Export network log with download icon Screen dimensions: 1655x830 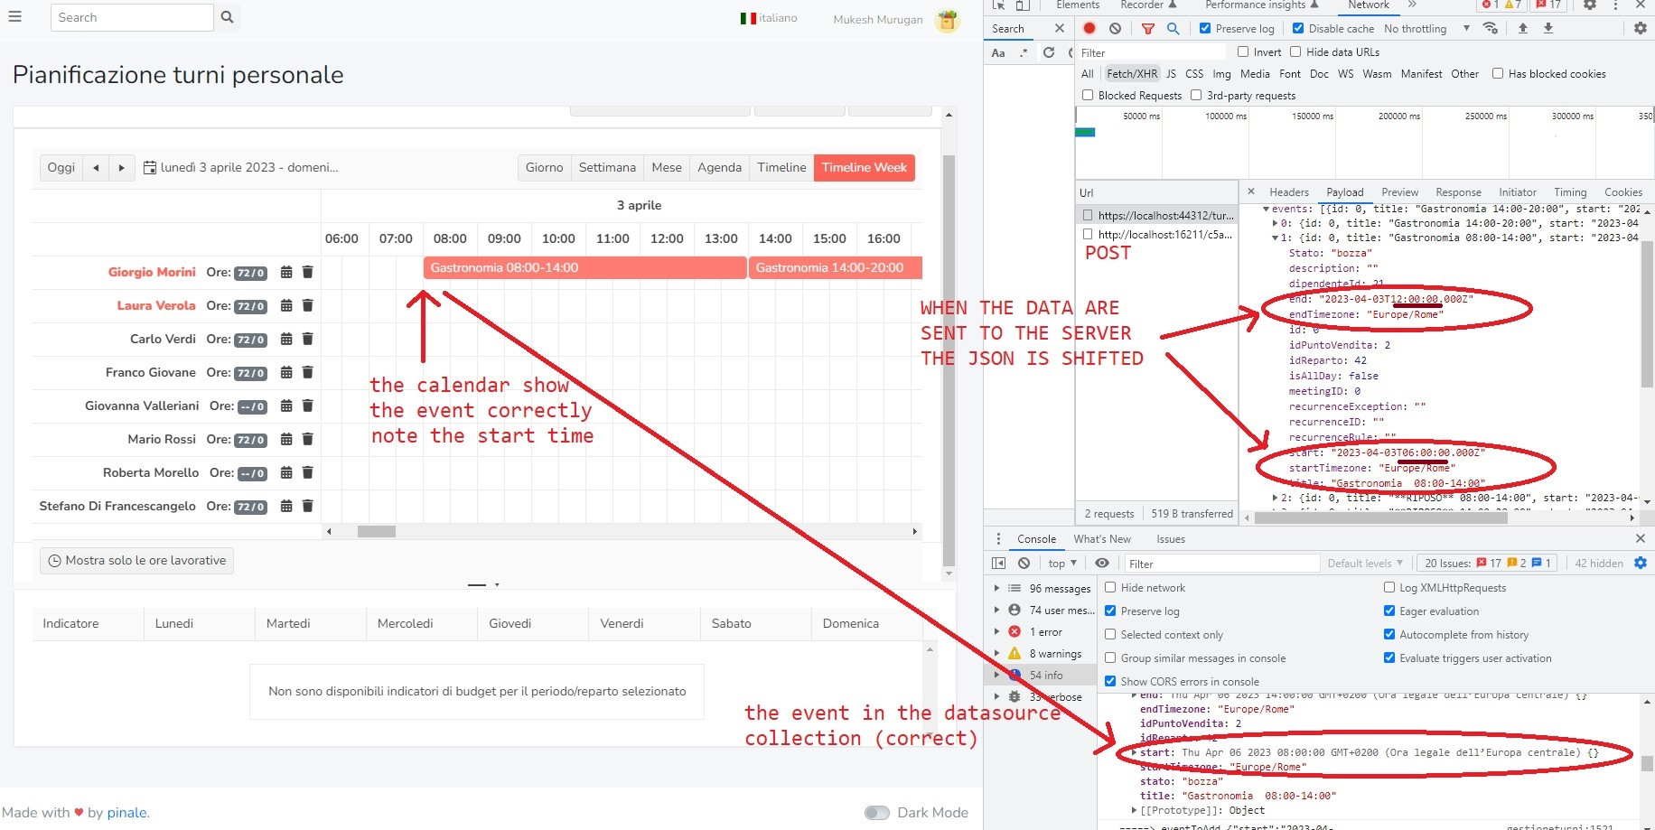click(x=1547, y=28)
